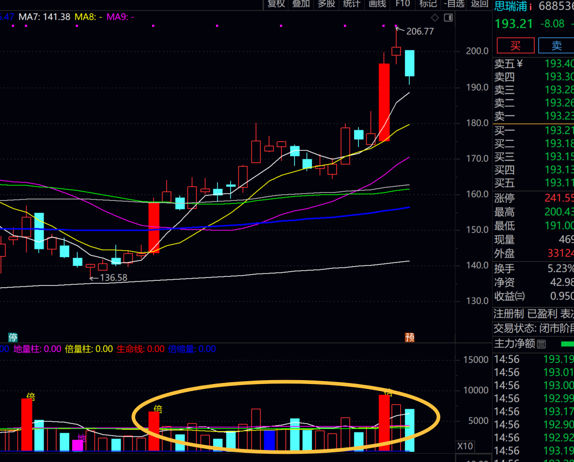Viewport: 574px width, 462px height.
Task: Toggle the side panel layout icon
Action: click(448, 18)
